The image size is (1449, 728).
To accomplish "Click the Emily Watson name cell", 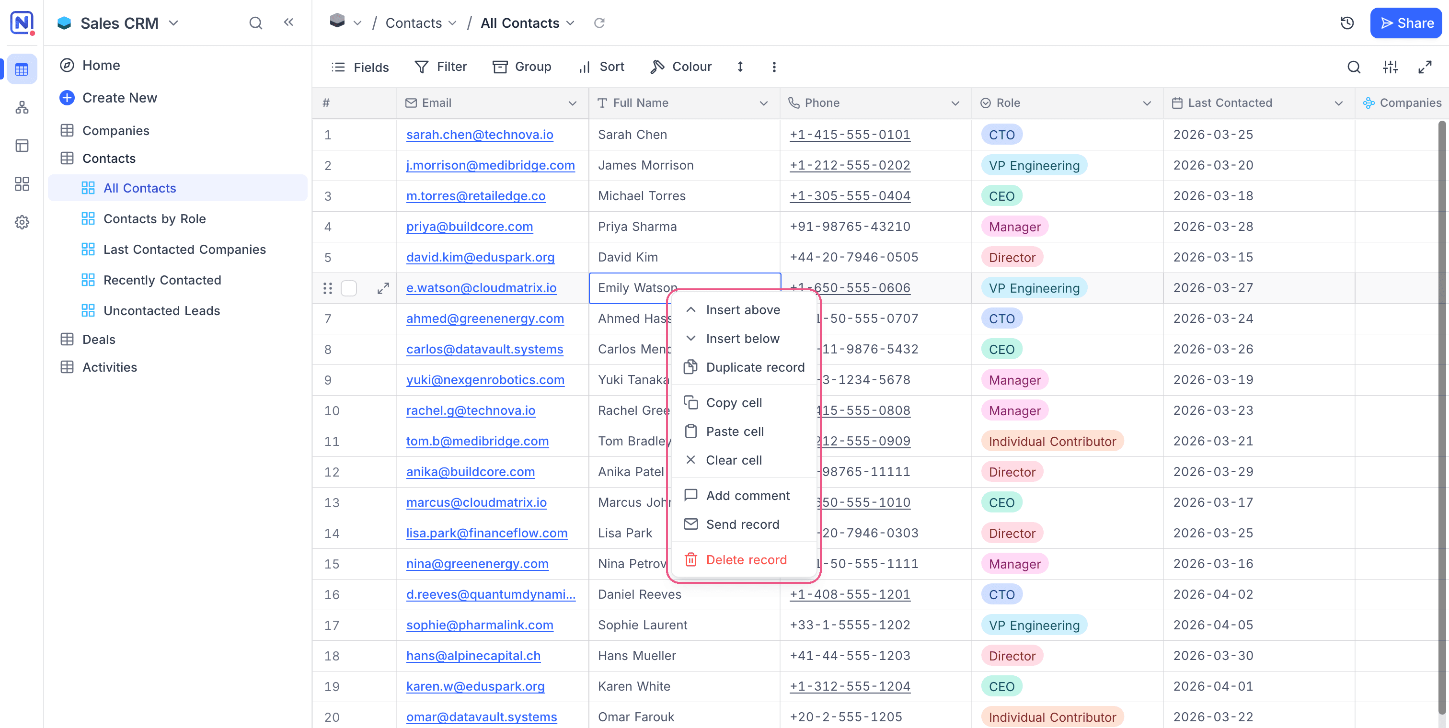I will [x=685, y=288].
